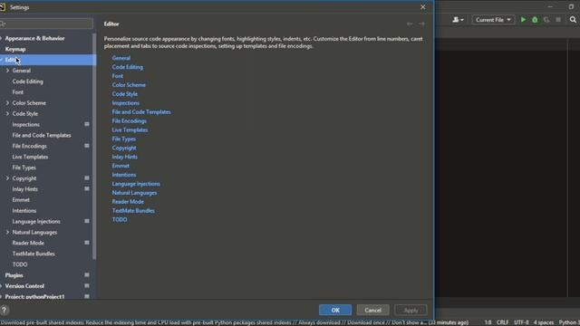This screenshot has height=326, width=580.
Task: Open the Reader Mode link
Action: (128, 201)
